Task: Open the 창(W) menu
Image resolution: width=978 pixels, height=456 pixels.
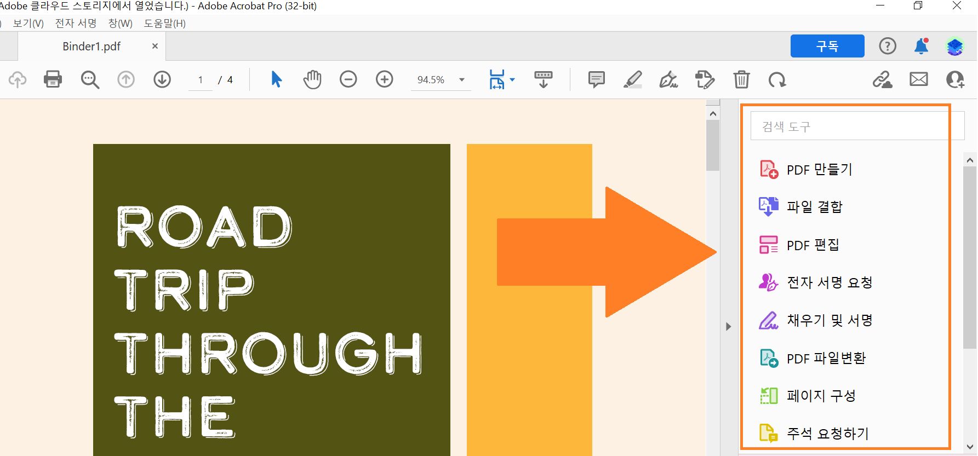Action: point(121,24)
